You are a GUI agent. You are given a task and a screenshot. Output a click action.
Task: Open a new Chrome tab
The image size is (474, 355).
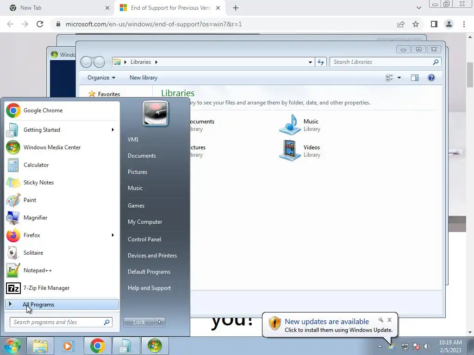[236, 8]
